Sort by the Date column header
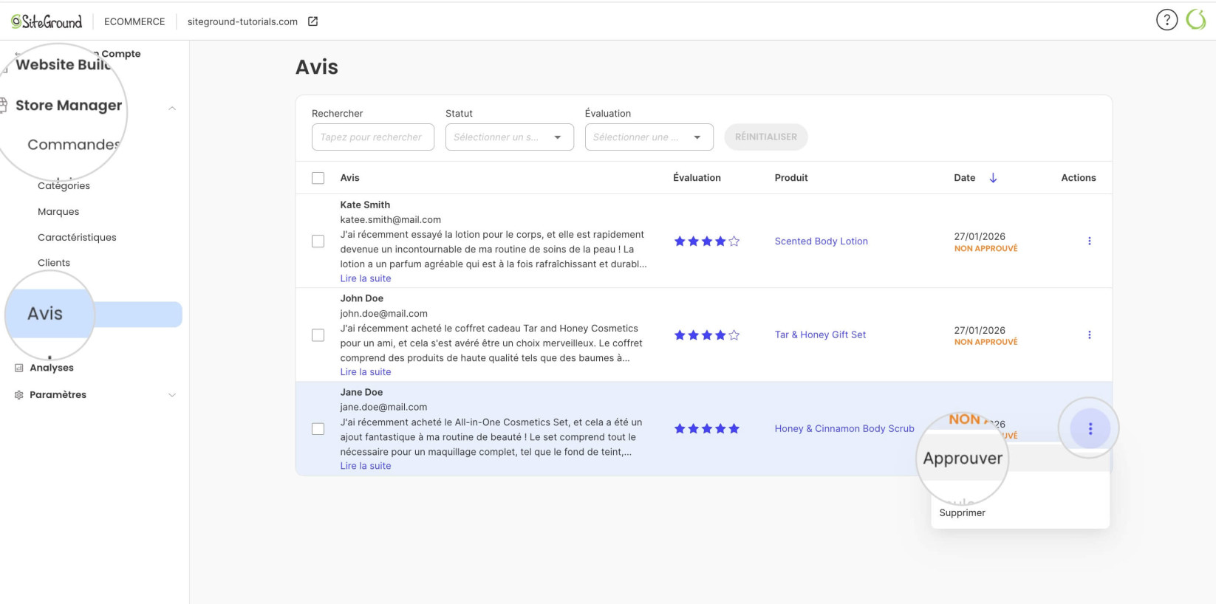This screenshot has height=604, width=1216. click(x=964, y=178)
